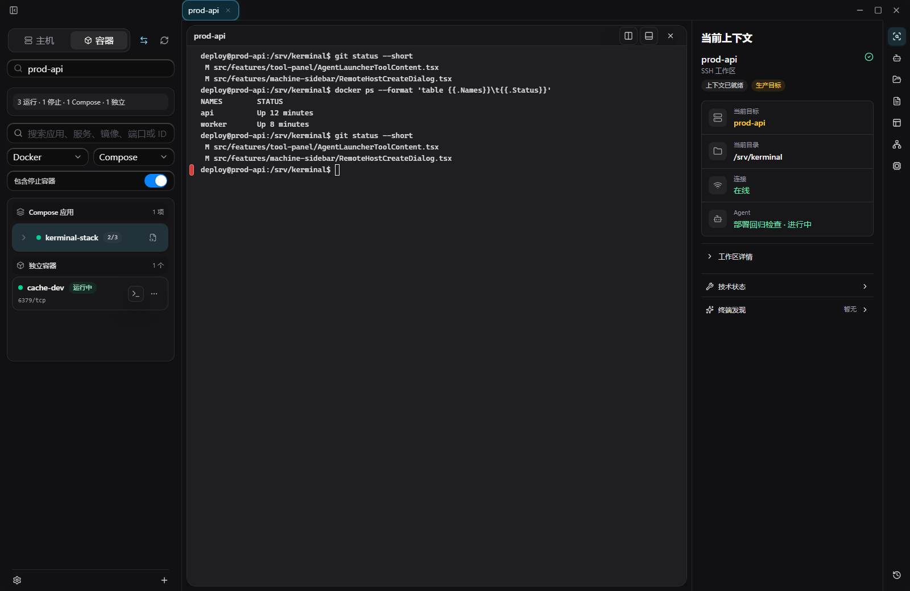Click the 2/3 count badge on kerminal-stack
The width and height of the screenshot is (910, 591).
113,238
